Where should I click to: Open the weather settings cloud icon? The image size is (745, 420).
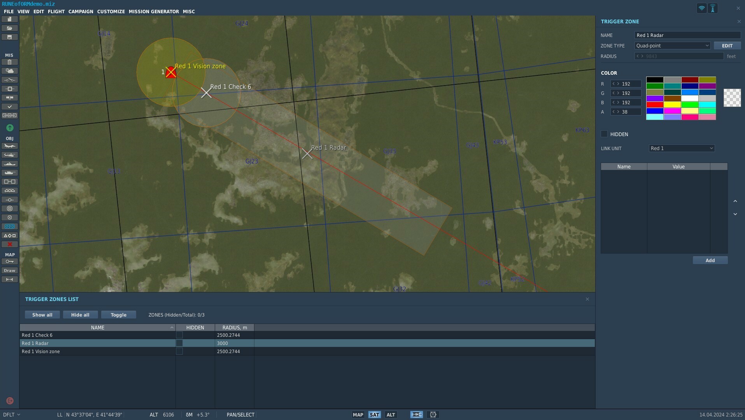pos(10,71)
